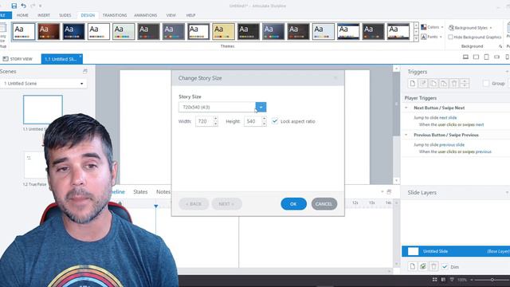Screen dimensions: 510x287
Task: Click the copy trigger icon
Action: pyautogui.click(x=433, y=84)
